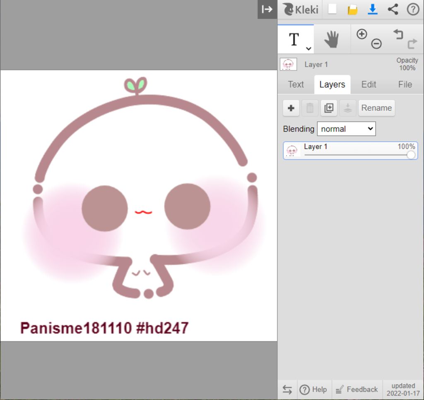Open an image file with folder icon
This screenshot has width=424, height=400.
click(x=352, y=10)
